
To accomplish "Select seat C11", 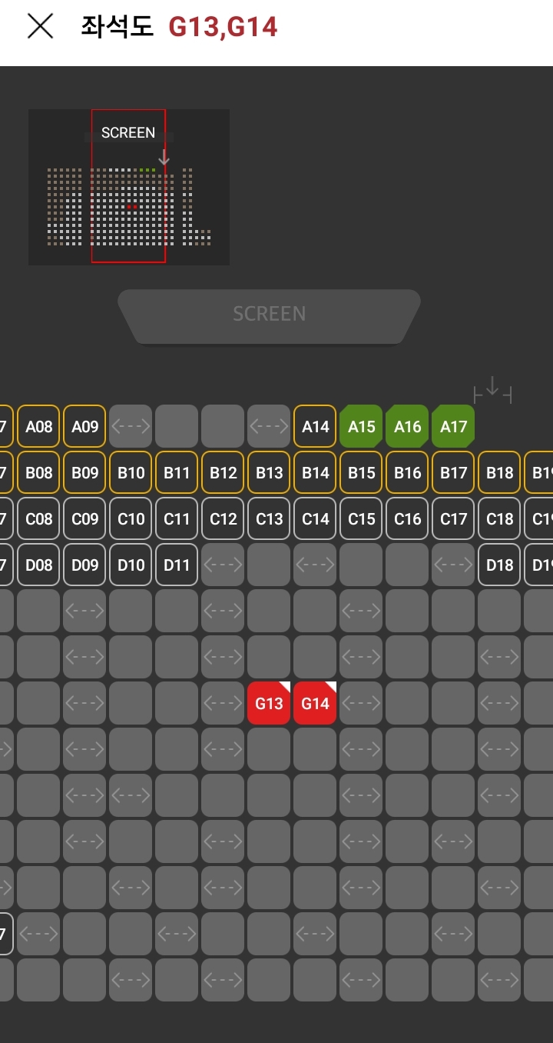I will coord(177,518).
